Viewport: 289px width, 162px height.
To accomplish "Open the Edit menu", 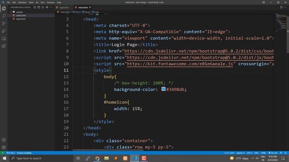I will click(14, 2).
